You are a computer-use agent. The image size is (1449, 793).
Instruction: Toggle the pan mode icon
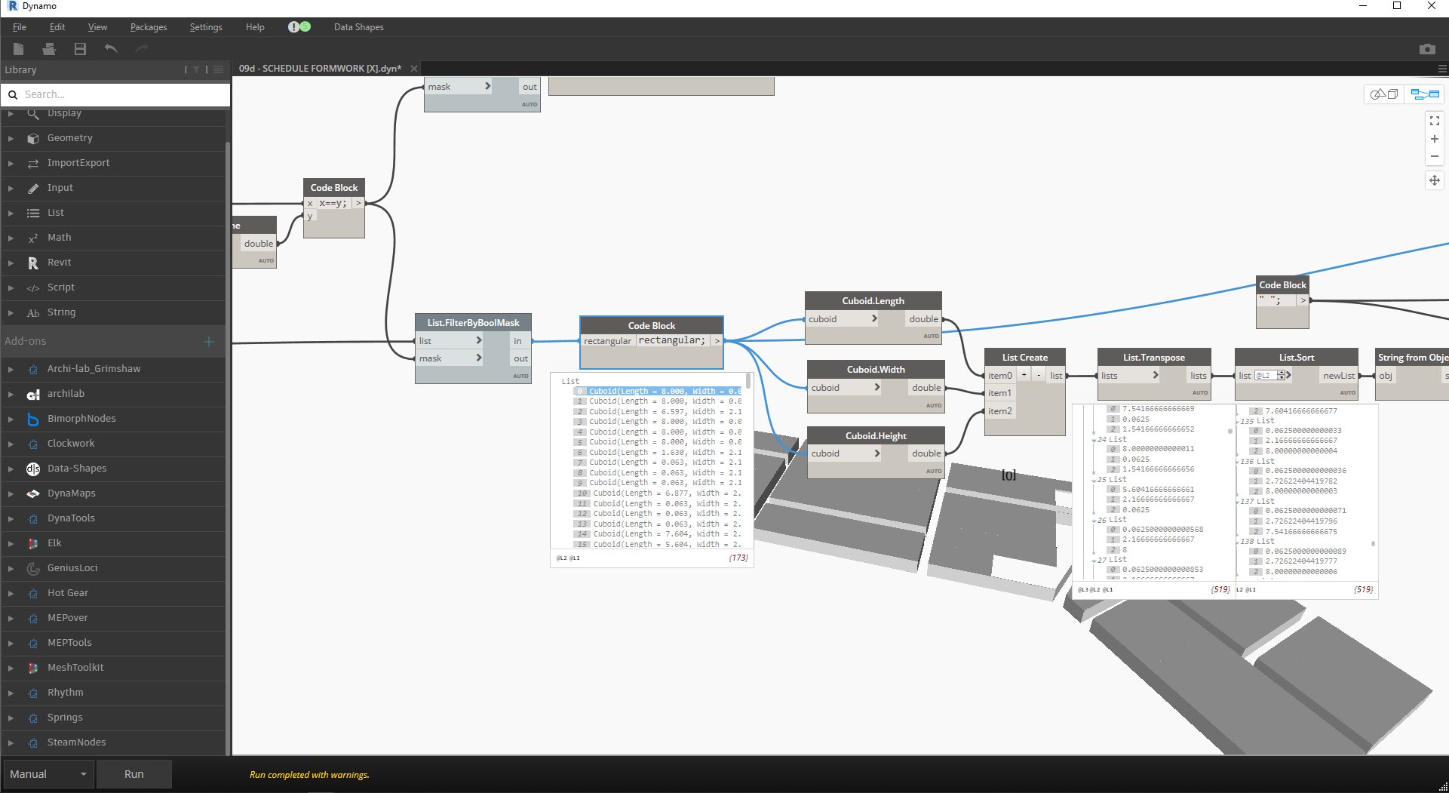[1435, 180]
